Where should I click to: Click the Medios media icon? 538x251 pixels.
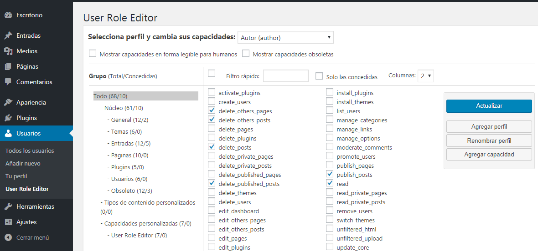click(9, 51)
